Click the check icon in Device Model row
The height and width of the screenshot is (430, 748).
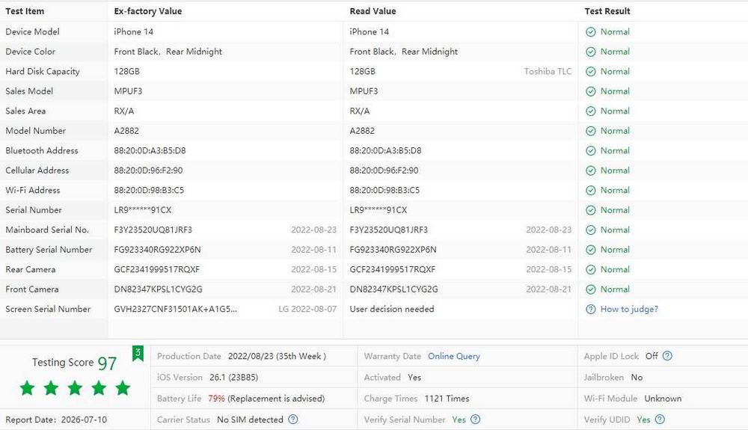pyautogui.click(x=591, y=32)
